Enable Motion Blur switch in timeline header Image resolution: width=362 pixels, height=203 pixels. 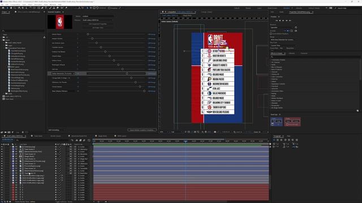coord(84,140)
